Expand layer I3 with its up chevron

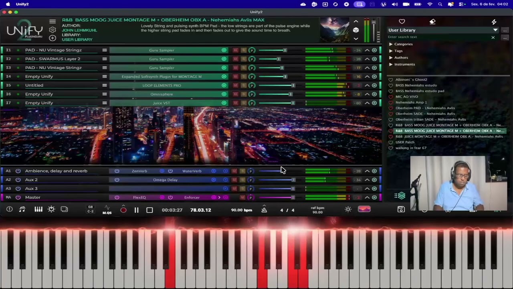point(367,68)
